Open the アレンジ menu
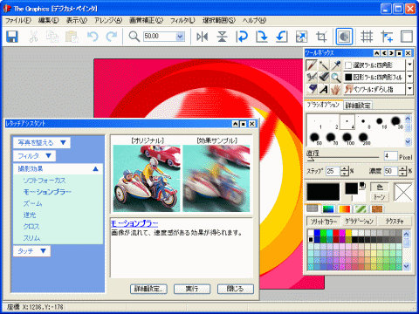The image size is (419, 314). pyautogui.click(x=108, y=20)
